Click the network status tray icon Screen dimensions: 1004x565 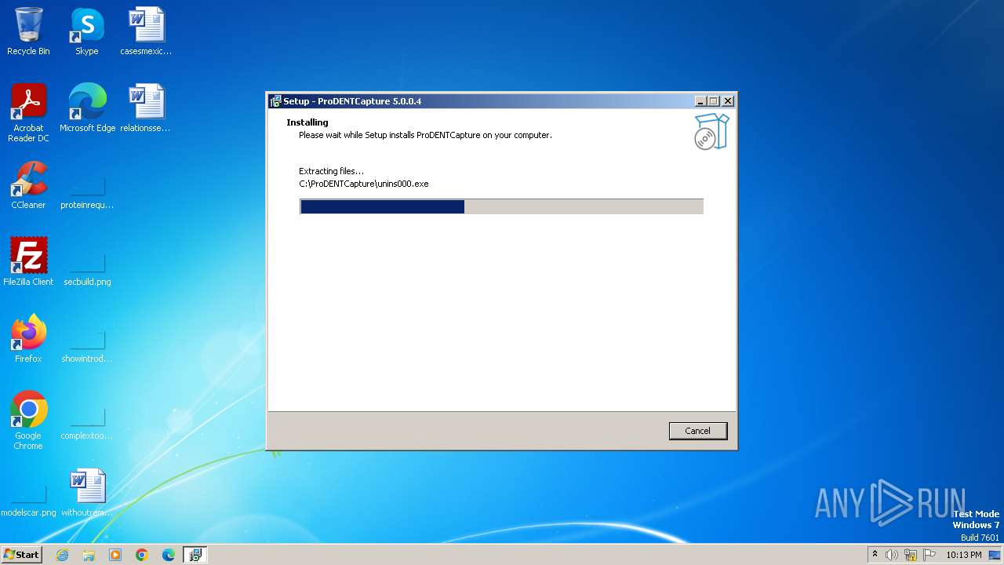tap(911, 555)
